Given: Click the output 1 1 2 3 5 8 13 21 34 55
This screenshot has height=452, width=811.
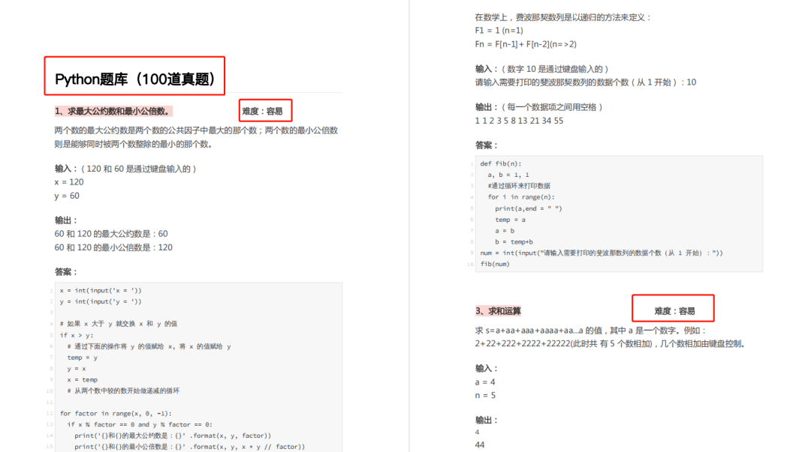Looking at the screenshot, I should [x=518, y=120].
